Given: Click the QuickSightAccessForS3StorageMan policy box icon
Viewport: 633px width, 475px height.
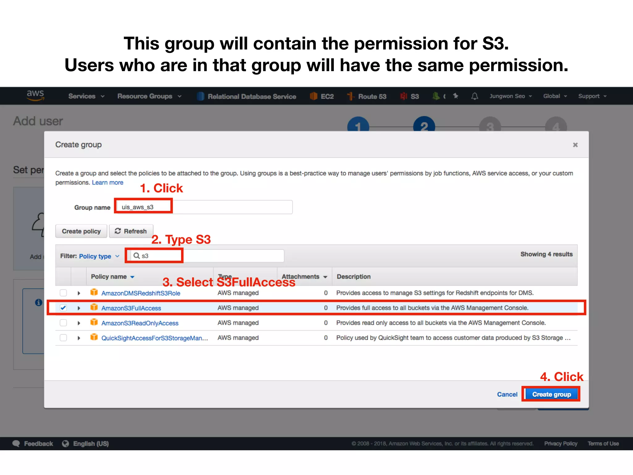Looking at the screenshot, I should tap(94, 337).
